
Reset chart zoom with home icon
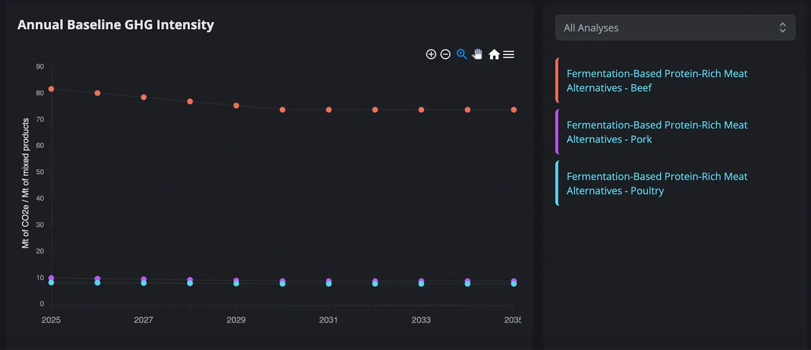pyautogui.click(x=494, y=54)
